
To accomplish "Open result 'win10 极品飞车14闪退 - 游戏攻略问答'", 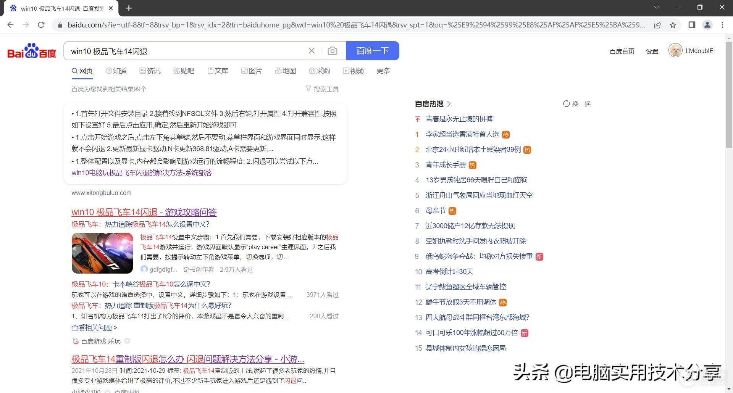I will pos(144,212).
